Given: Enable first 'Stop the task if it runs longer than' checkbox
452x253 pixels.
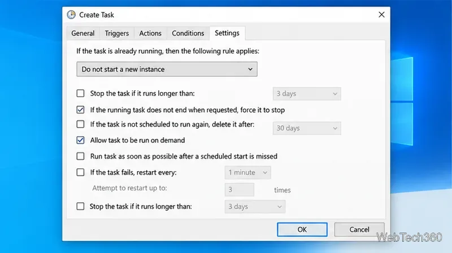Looking at the screenshot, I should (80, 93).
